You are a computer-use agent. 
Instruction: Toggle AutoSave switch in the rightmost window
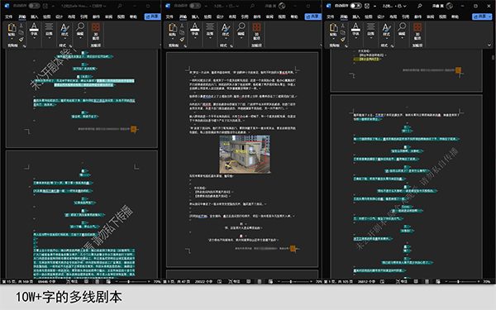pos(355,6)
